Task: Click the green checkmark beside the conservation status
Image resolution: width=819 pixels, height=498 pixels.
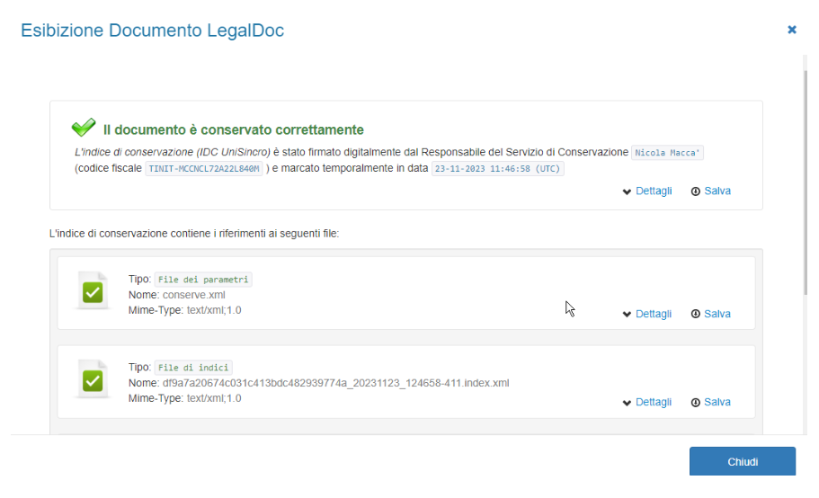Action: pyautogui.click(x=84, y=129)
